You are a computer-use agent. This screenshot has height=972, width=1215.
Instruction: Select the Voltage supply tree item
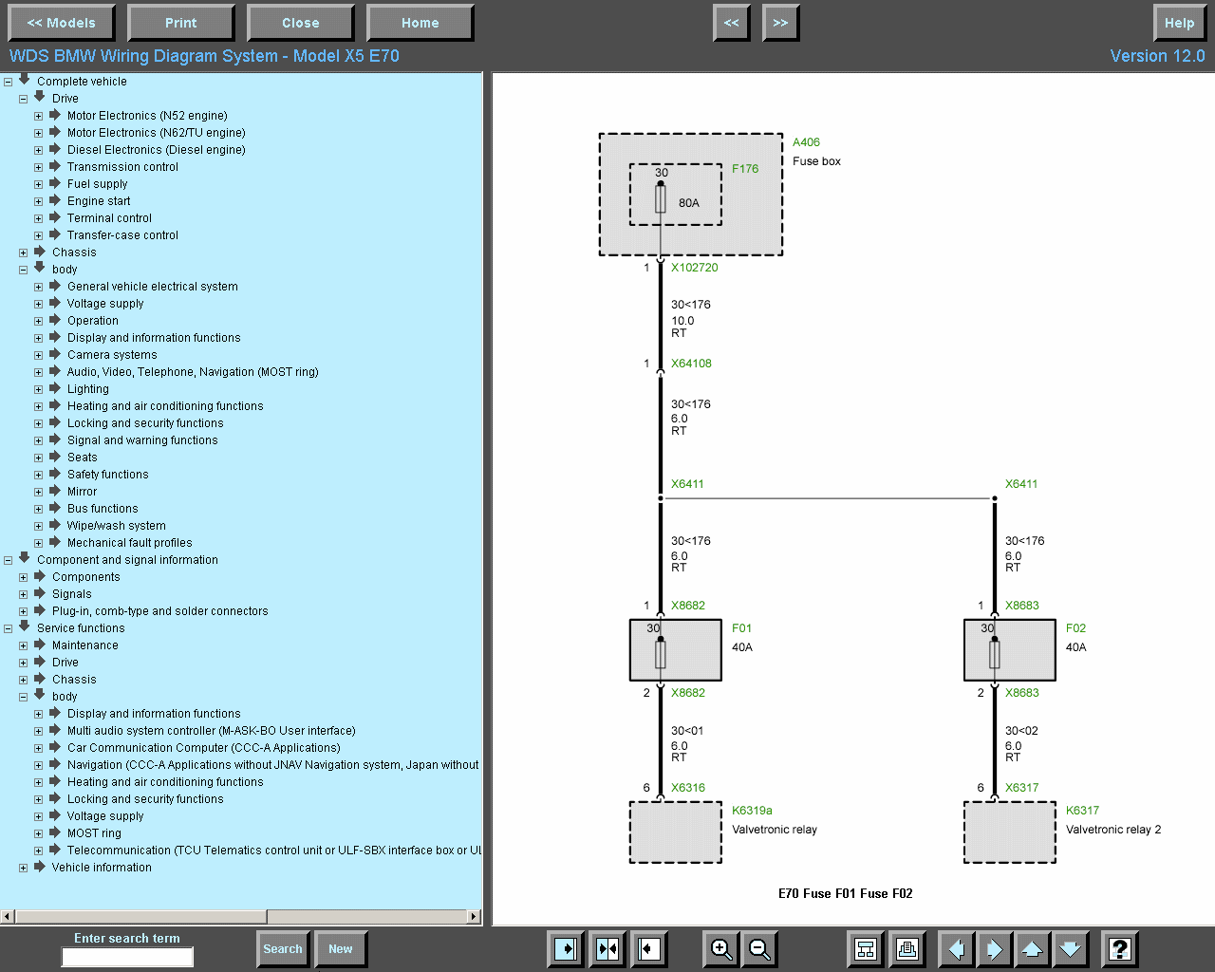[x=105, y=303]
